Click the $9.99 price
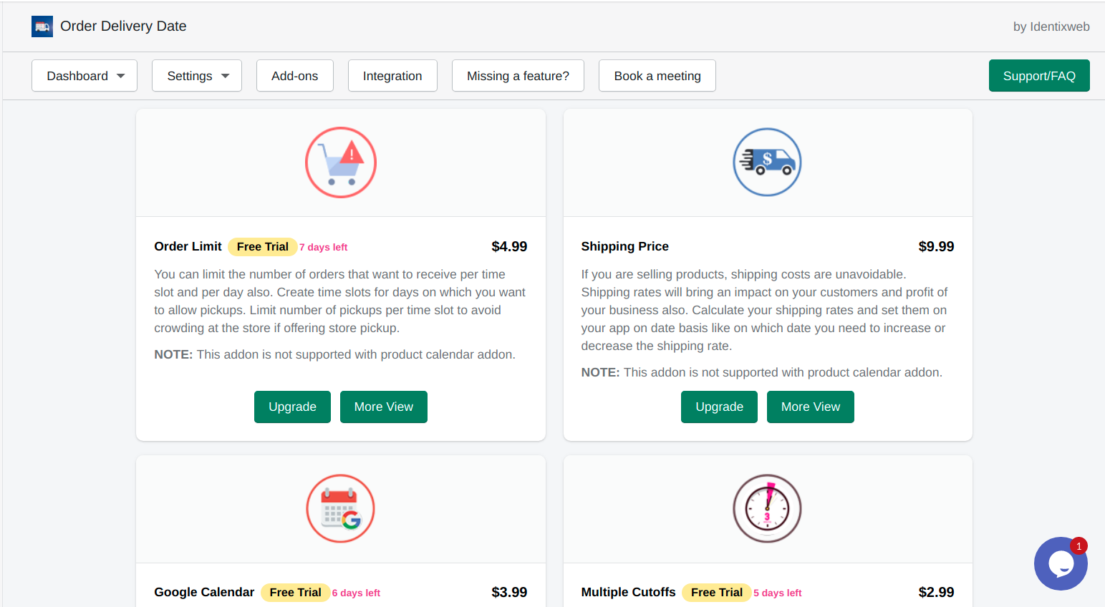Image resolution: width=1105 pixels, height=607 pixels. click(936, 246)
